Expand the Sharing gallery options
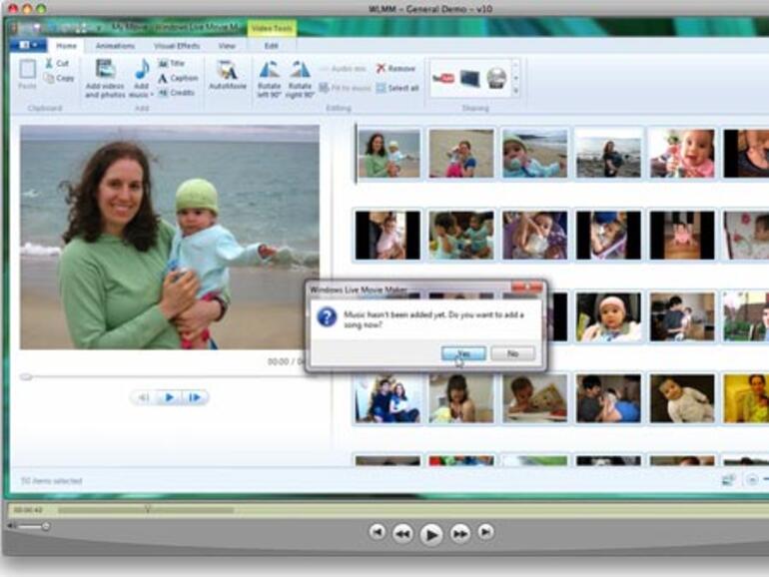Viewport: 769px width, 577px height. point(515,91)
